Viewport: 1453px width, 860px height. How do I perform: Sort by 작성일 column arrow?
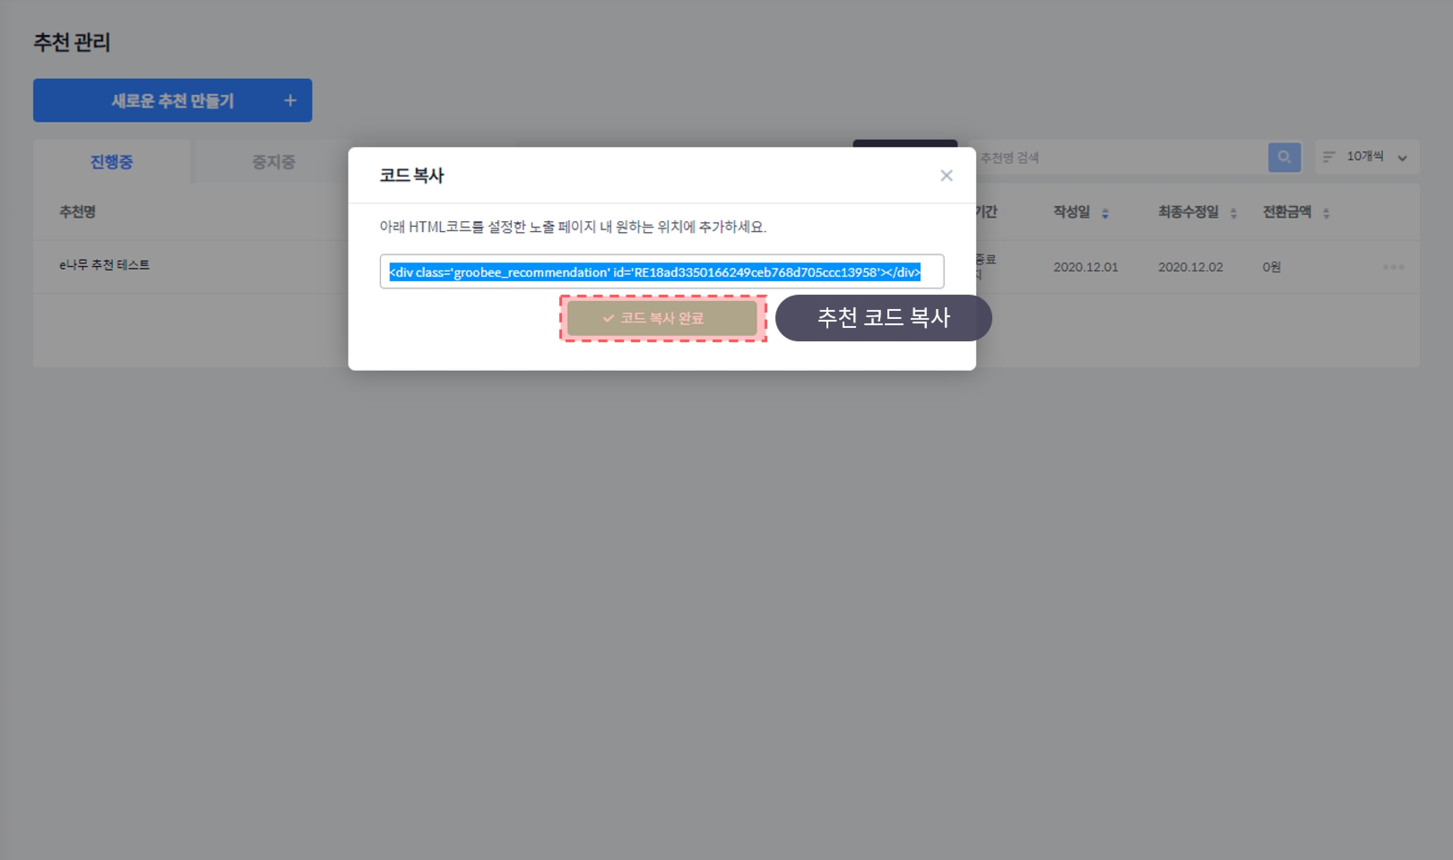click(1105, 213)
